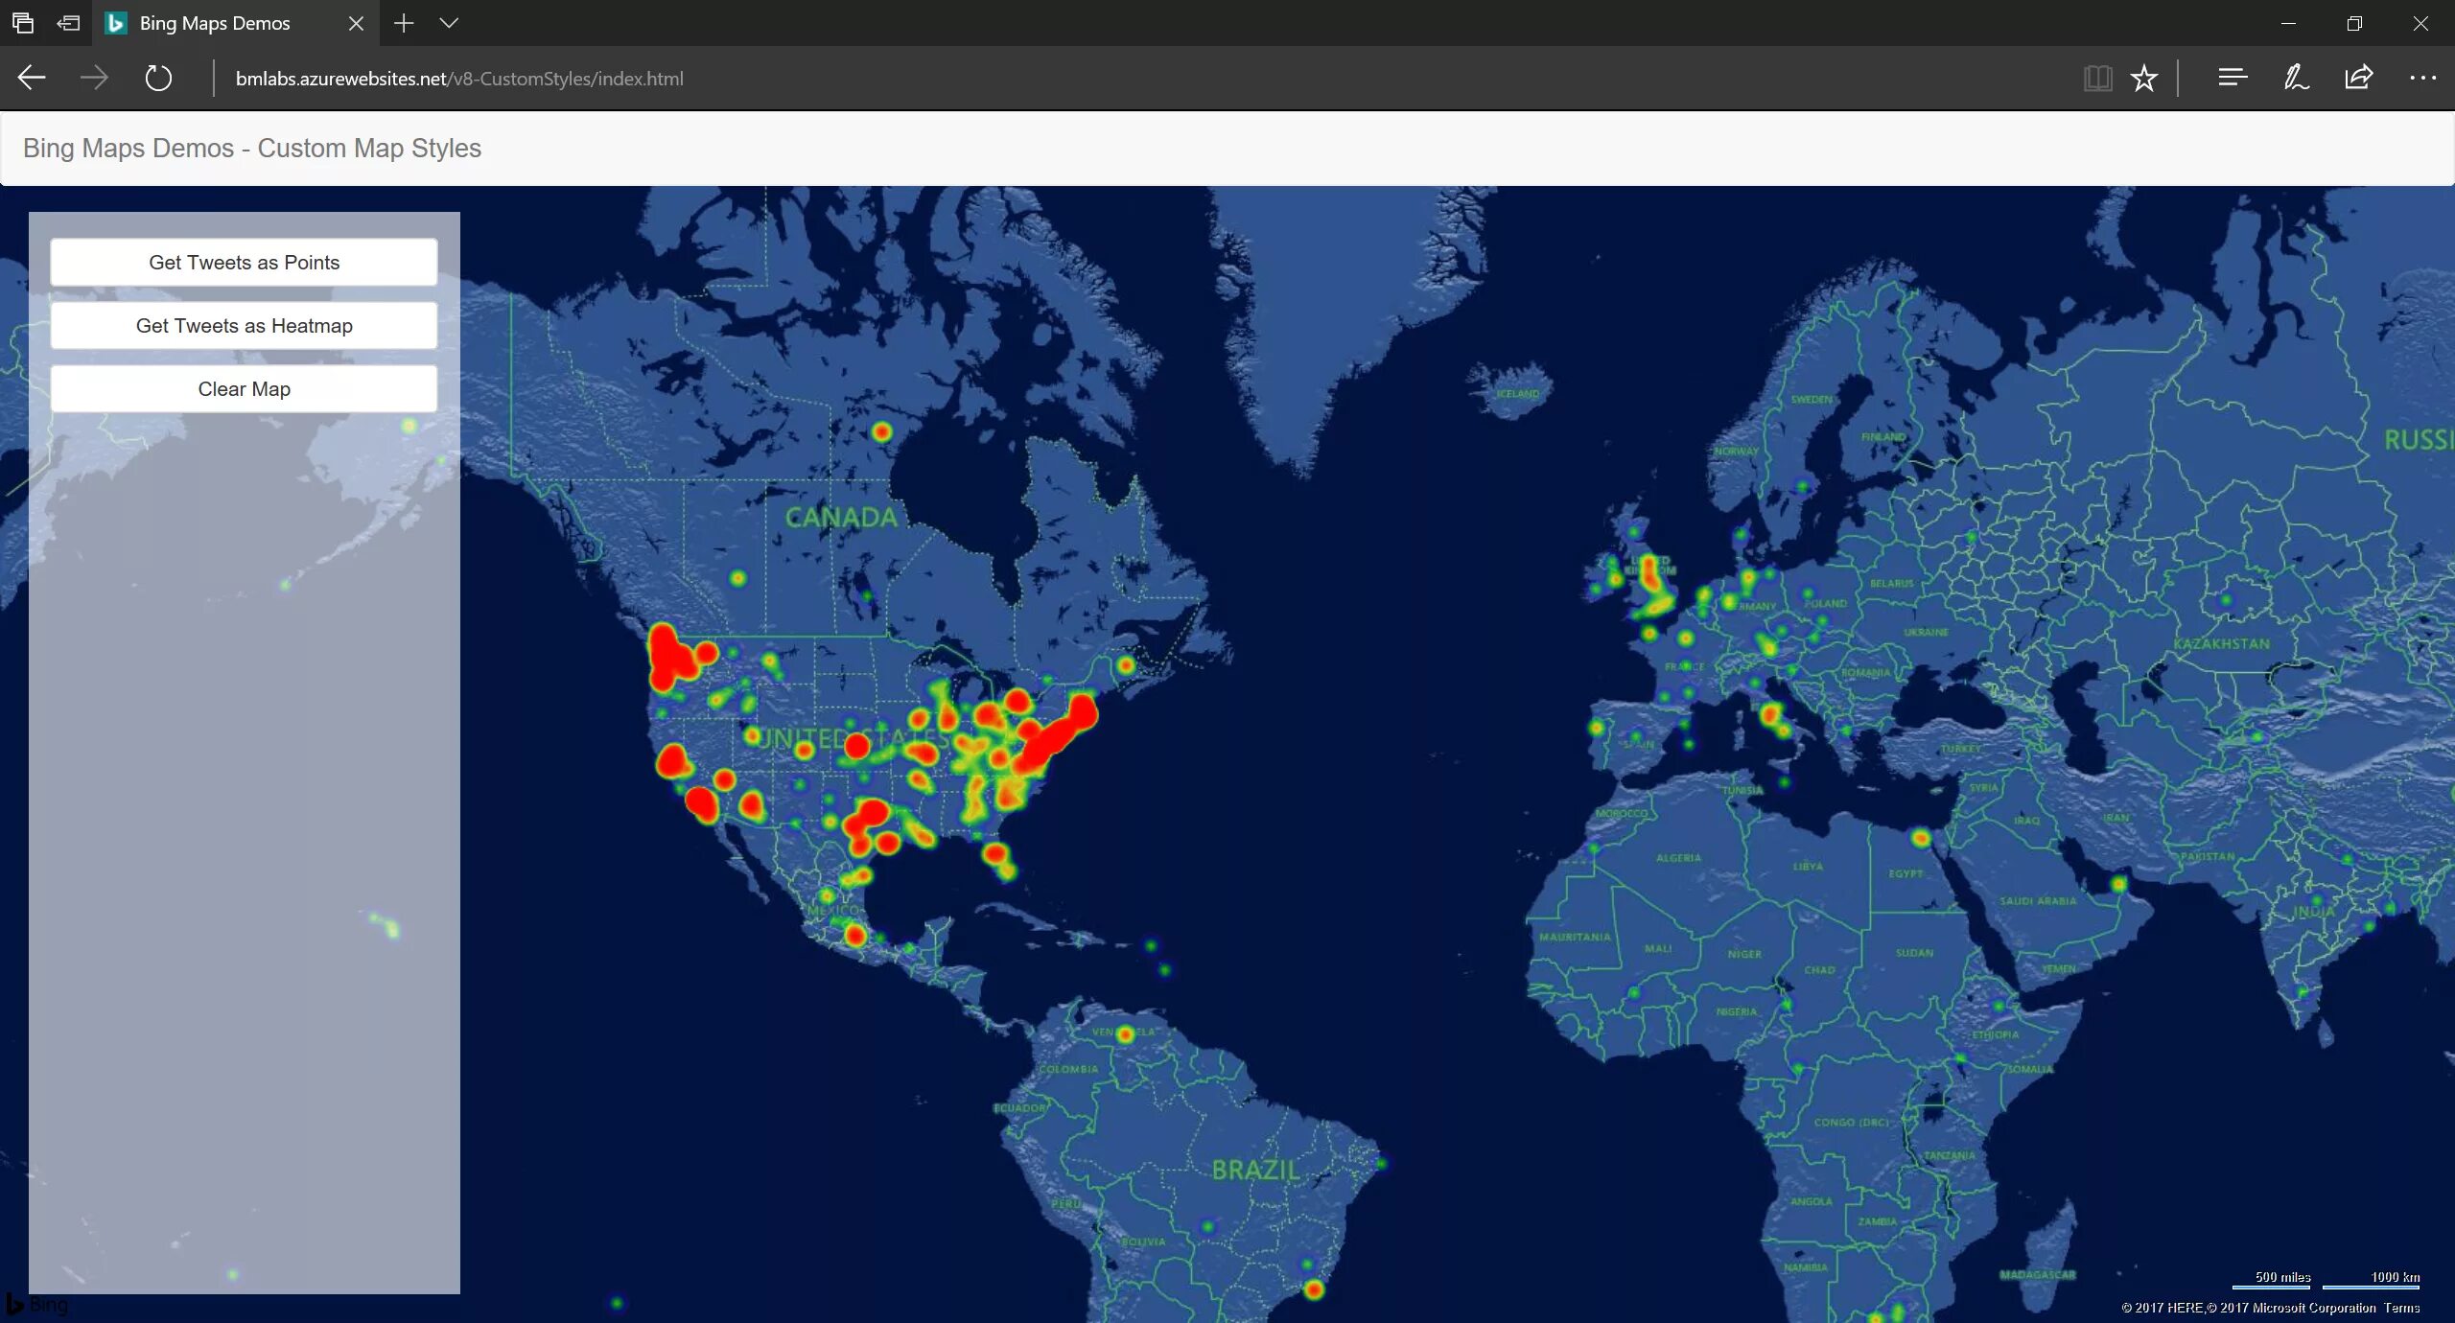Screen dimensions: 2455x1323
Task: Click the Clear Map button
Action: pyautogui.click(x=244, y=388)
